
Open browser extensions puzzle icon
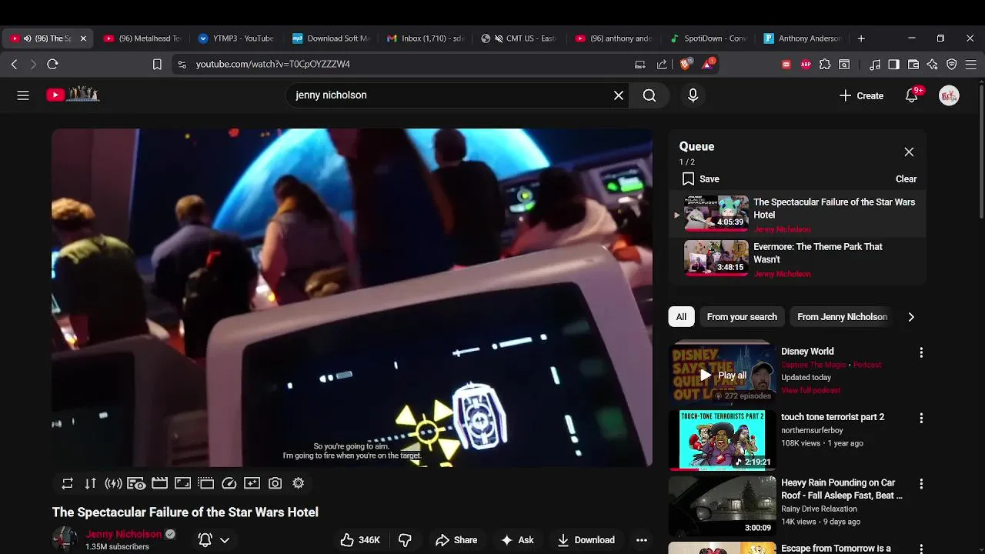[825, 65]
